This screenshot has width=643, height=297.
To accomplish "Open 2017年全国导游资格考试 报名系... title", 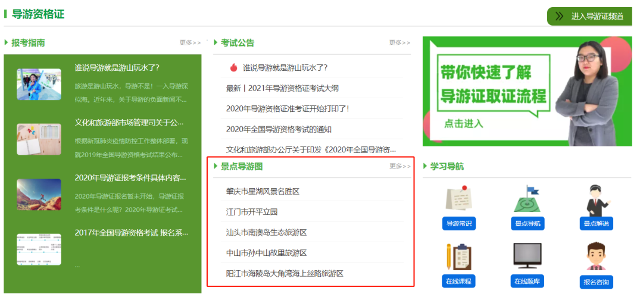I will (131, 233).
